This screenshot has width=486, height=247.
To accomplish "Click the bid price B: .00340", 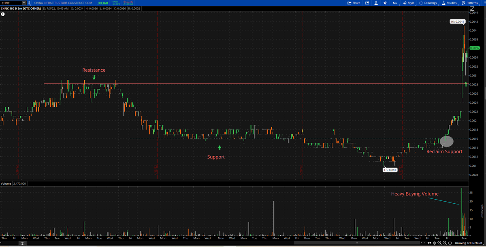I will pos(128,2).
